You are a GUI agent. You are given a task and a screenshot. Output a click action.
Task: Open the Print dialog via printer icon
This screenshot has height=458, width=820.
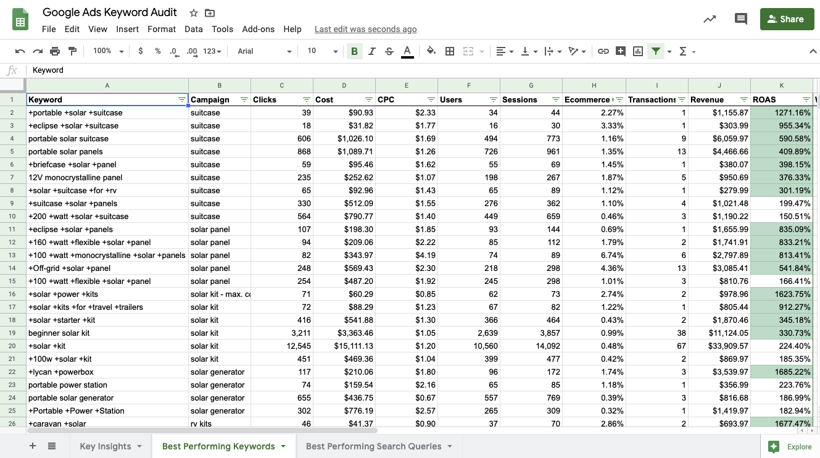point(54,51)
